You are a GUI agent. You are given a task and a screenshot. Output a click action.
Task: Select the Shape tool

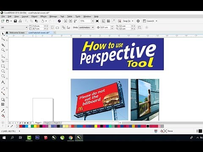[3, 39]
